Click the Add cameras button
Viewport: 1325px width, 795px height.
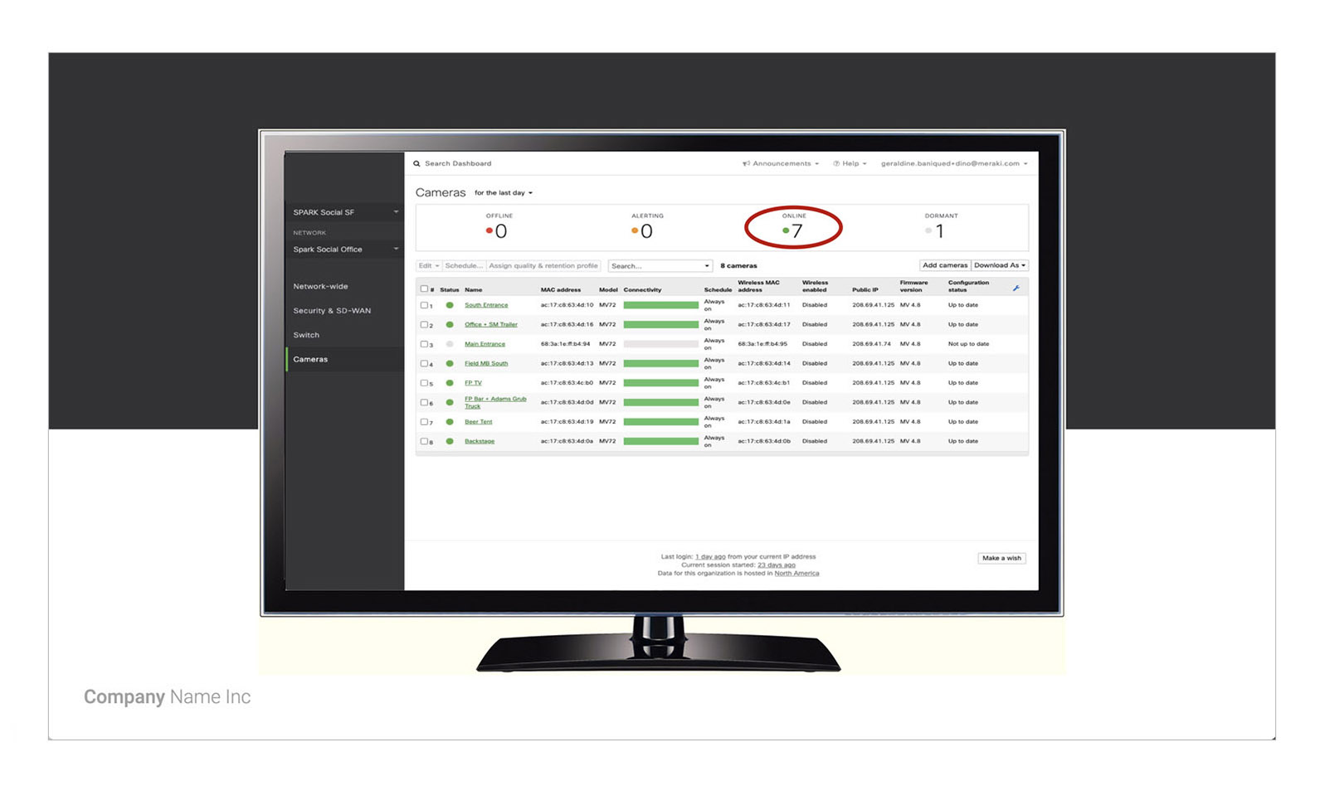tap(945, 265)
